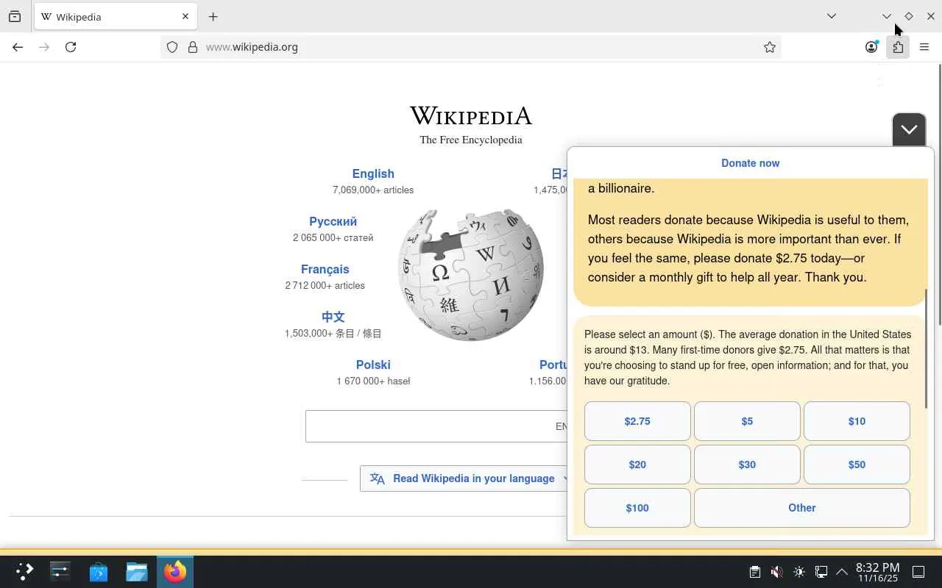Collapse the donation banner with the chevron button
Viewport: 942px width, 588px height.
pos(909,129)
